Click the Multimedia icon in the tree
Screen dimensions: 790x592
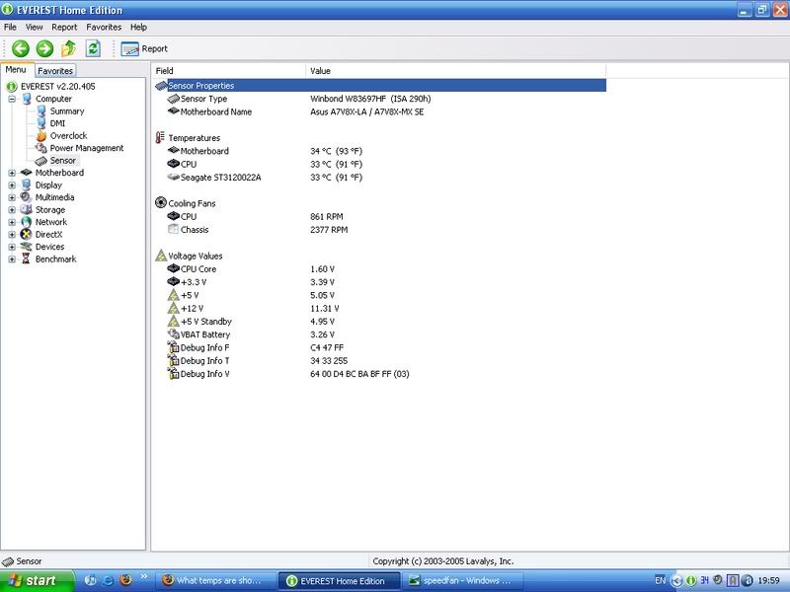(x=27, y=197)
